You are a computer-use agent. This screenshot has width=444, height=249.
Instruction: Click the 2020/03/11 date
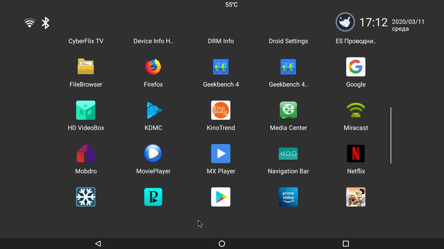tap(408, 22)
